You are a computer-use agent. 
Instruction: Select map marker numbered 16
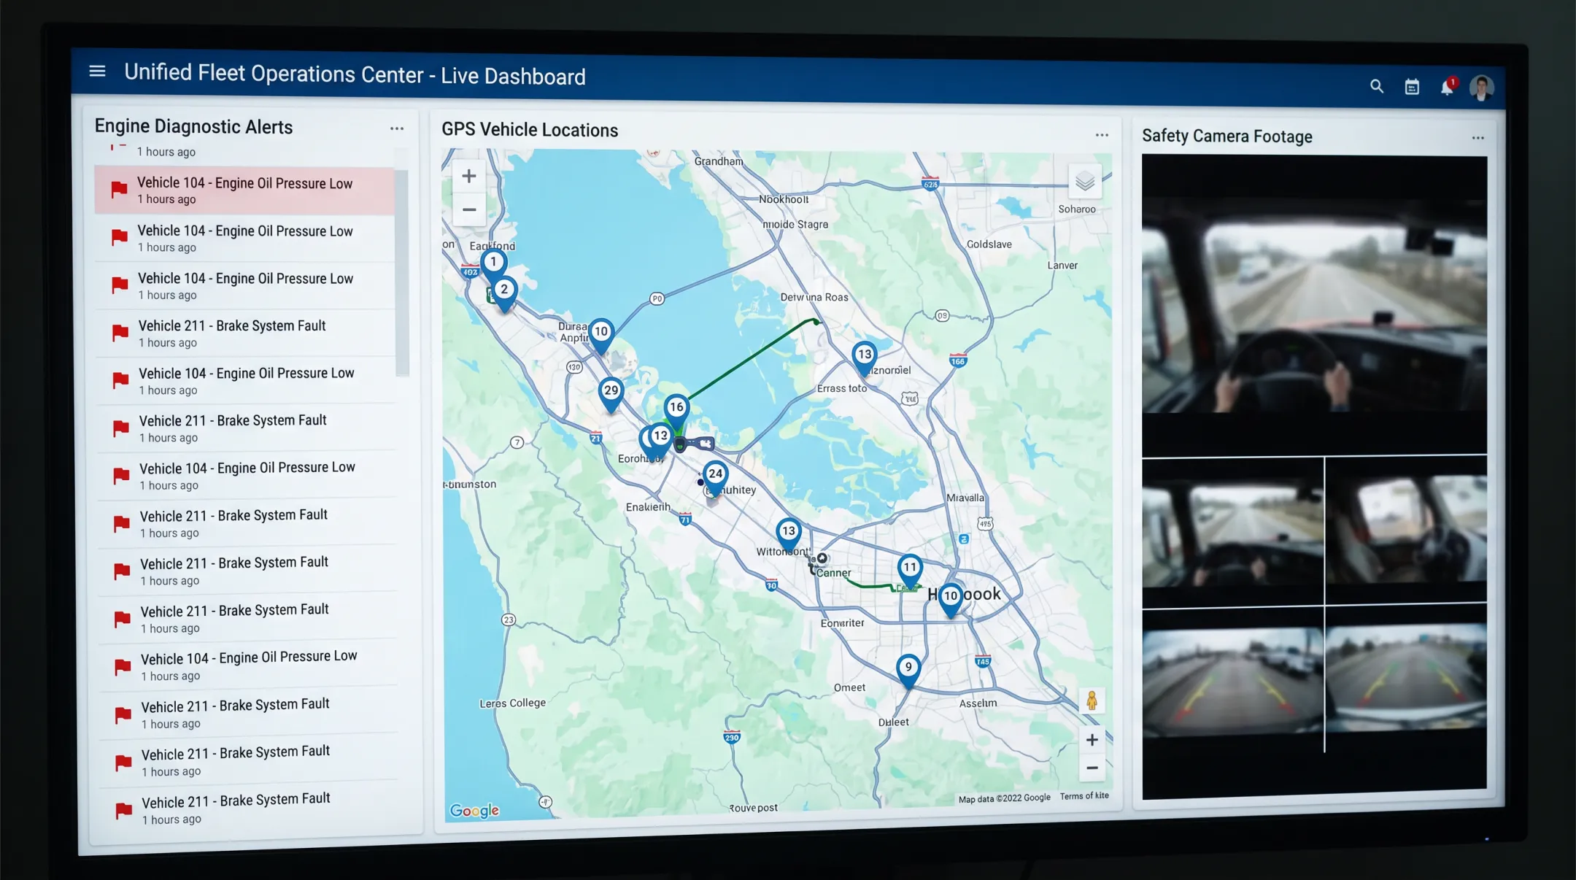(x=676, y=409)
